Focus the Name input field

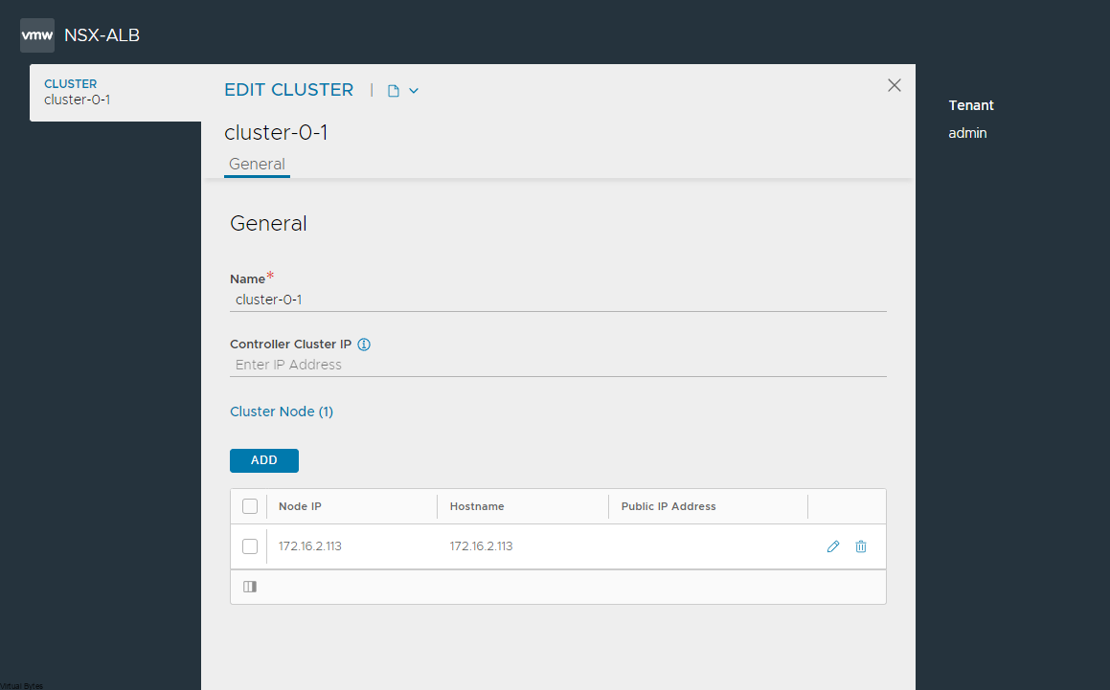click(x=557, y=300)
